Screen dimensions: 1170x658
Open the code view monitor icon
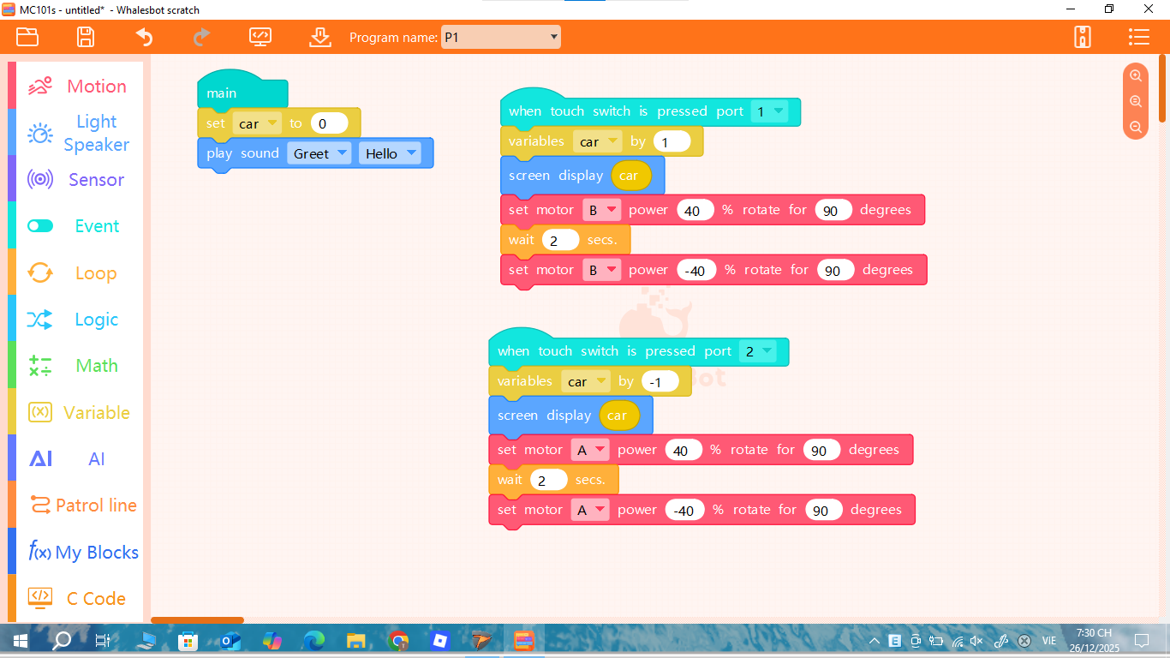[x=260, y=37]
